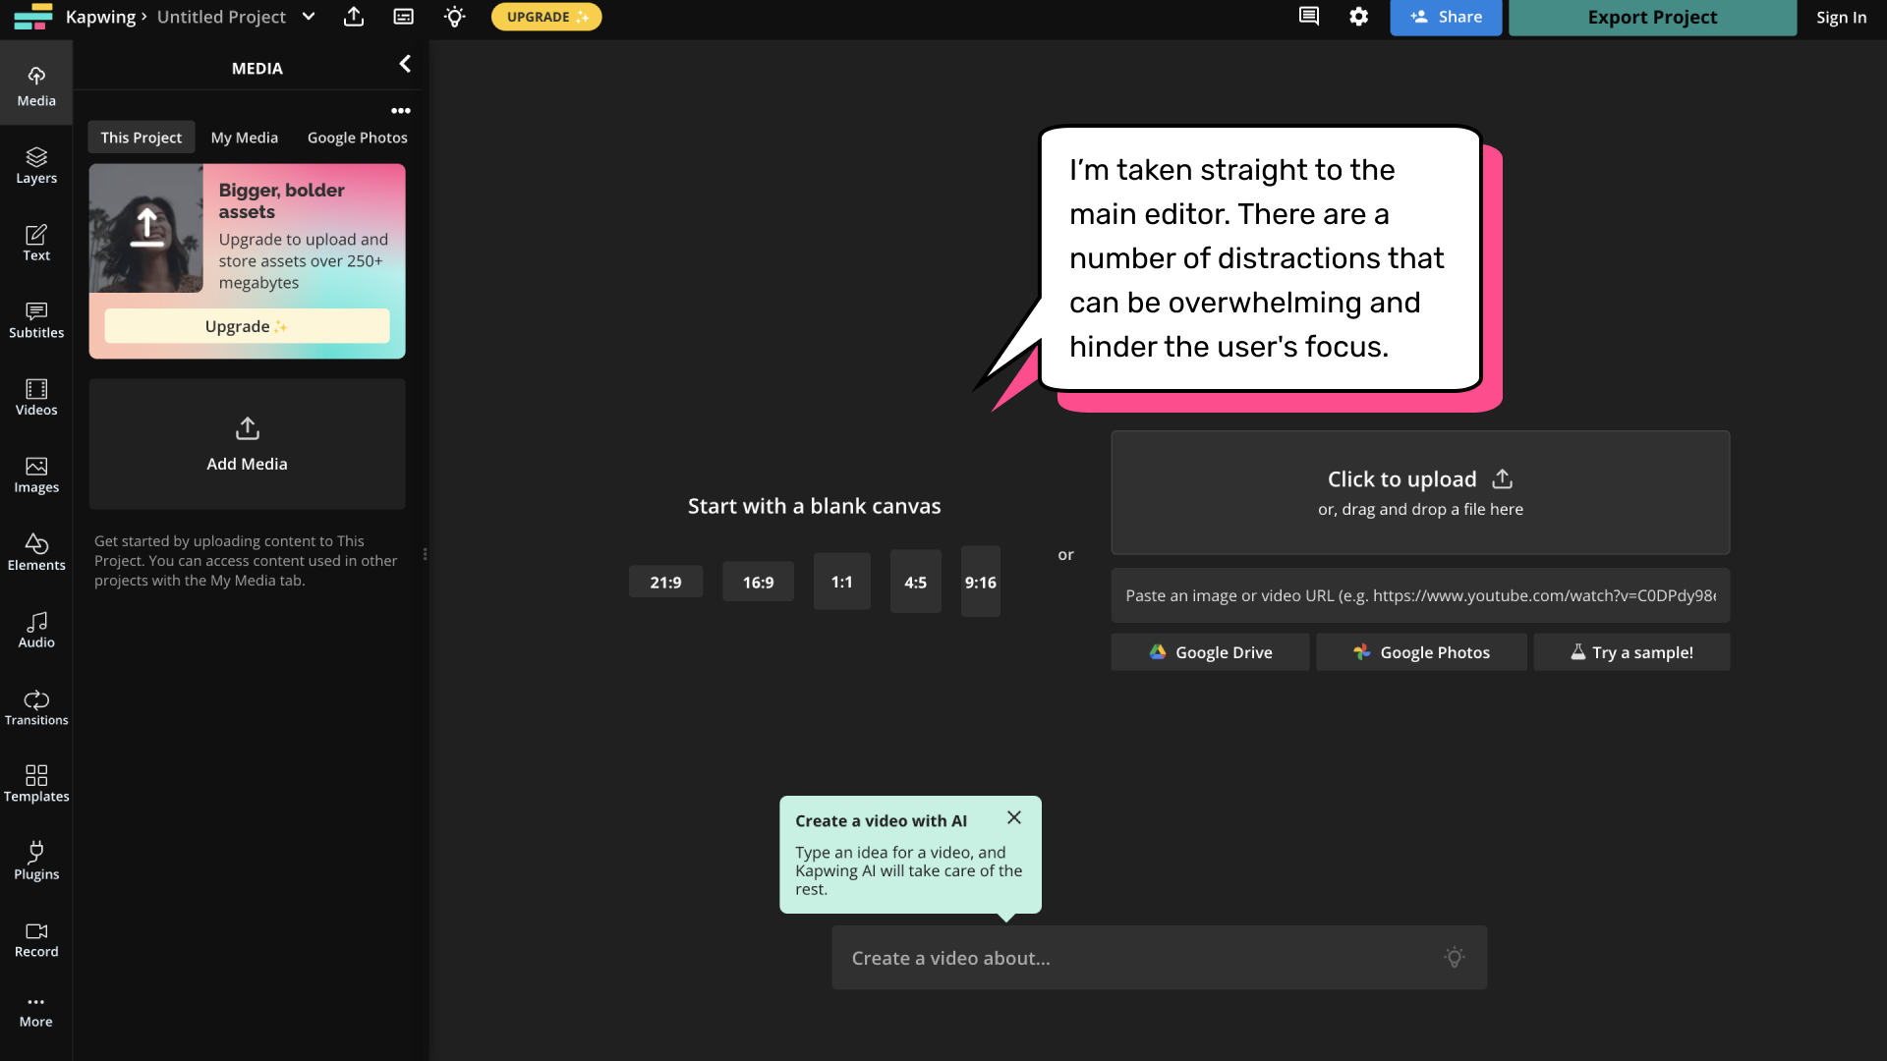
Task: Click the comments icon in top bar
Action: point(1308,17)
